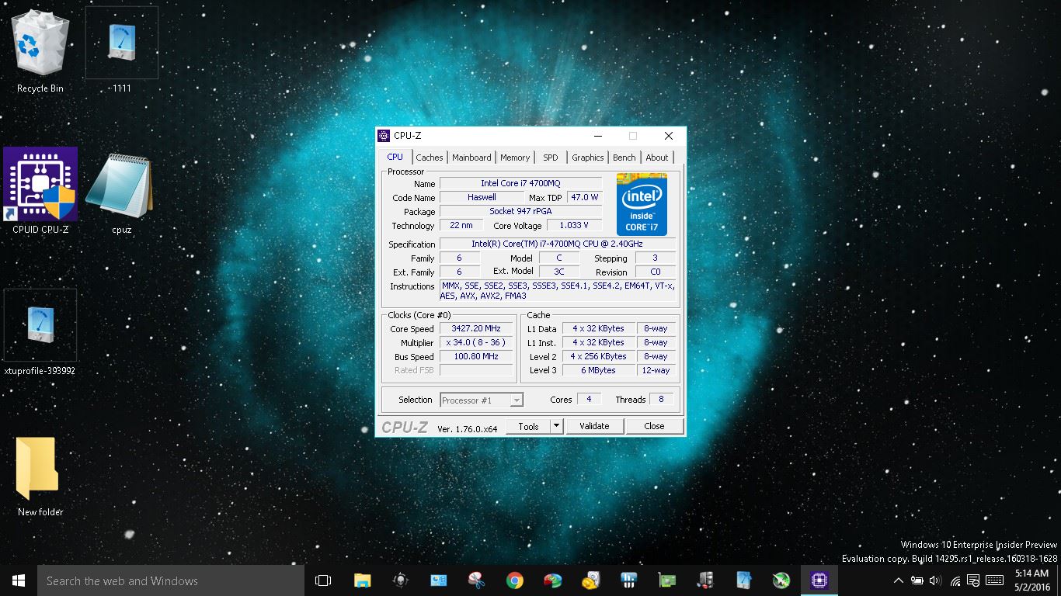Open the volume speaker tray icon
The height and width of the screenshot is (596, 1061).
tap(935, 580)
